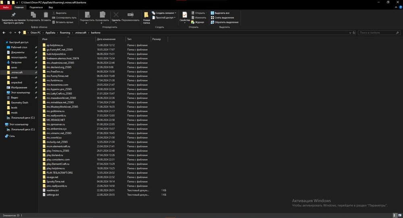The image size is (403, 218).
Task: Click the Удалить (delete) X icon
Action: (116, 15)
